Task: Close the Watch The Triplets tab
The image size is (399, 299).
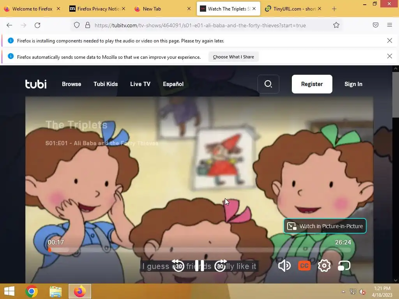Action: click(x=254, y=9)
